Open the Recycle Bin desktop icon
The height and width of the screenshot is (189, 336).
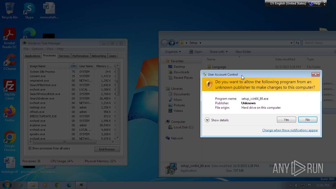[x=10, y=10]
